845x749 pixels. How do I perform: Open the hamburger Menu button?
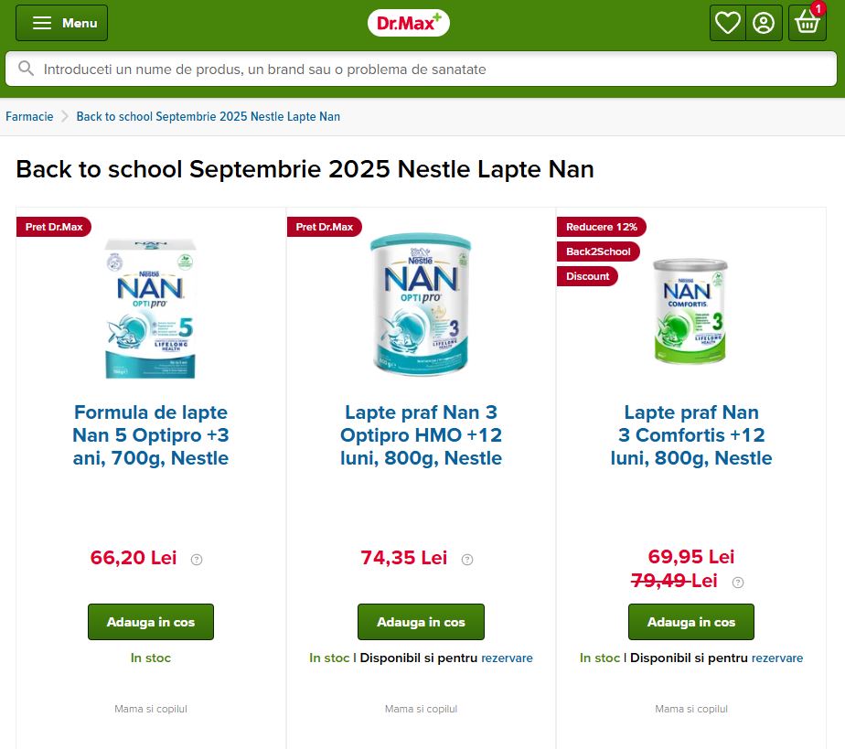click(61, 23)
